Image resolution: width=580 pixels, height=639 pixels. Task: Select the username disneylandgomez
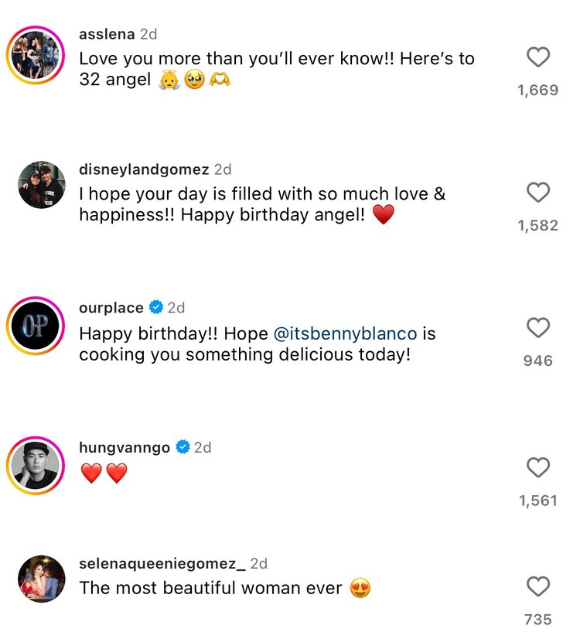(145, 169)
